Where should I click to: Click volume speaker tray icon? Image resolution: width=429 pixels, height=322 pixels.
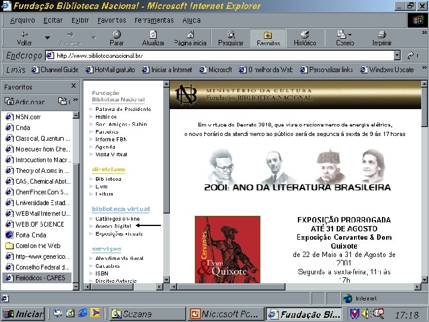pyautogui.click(x=365, y=314)
